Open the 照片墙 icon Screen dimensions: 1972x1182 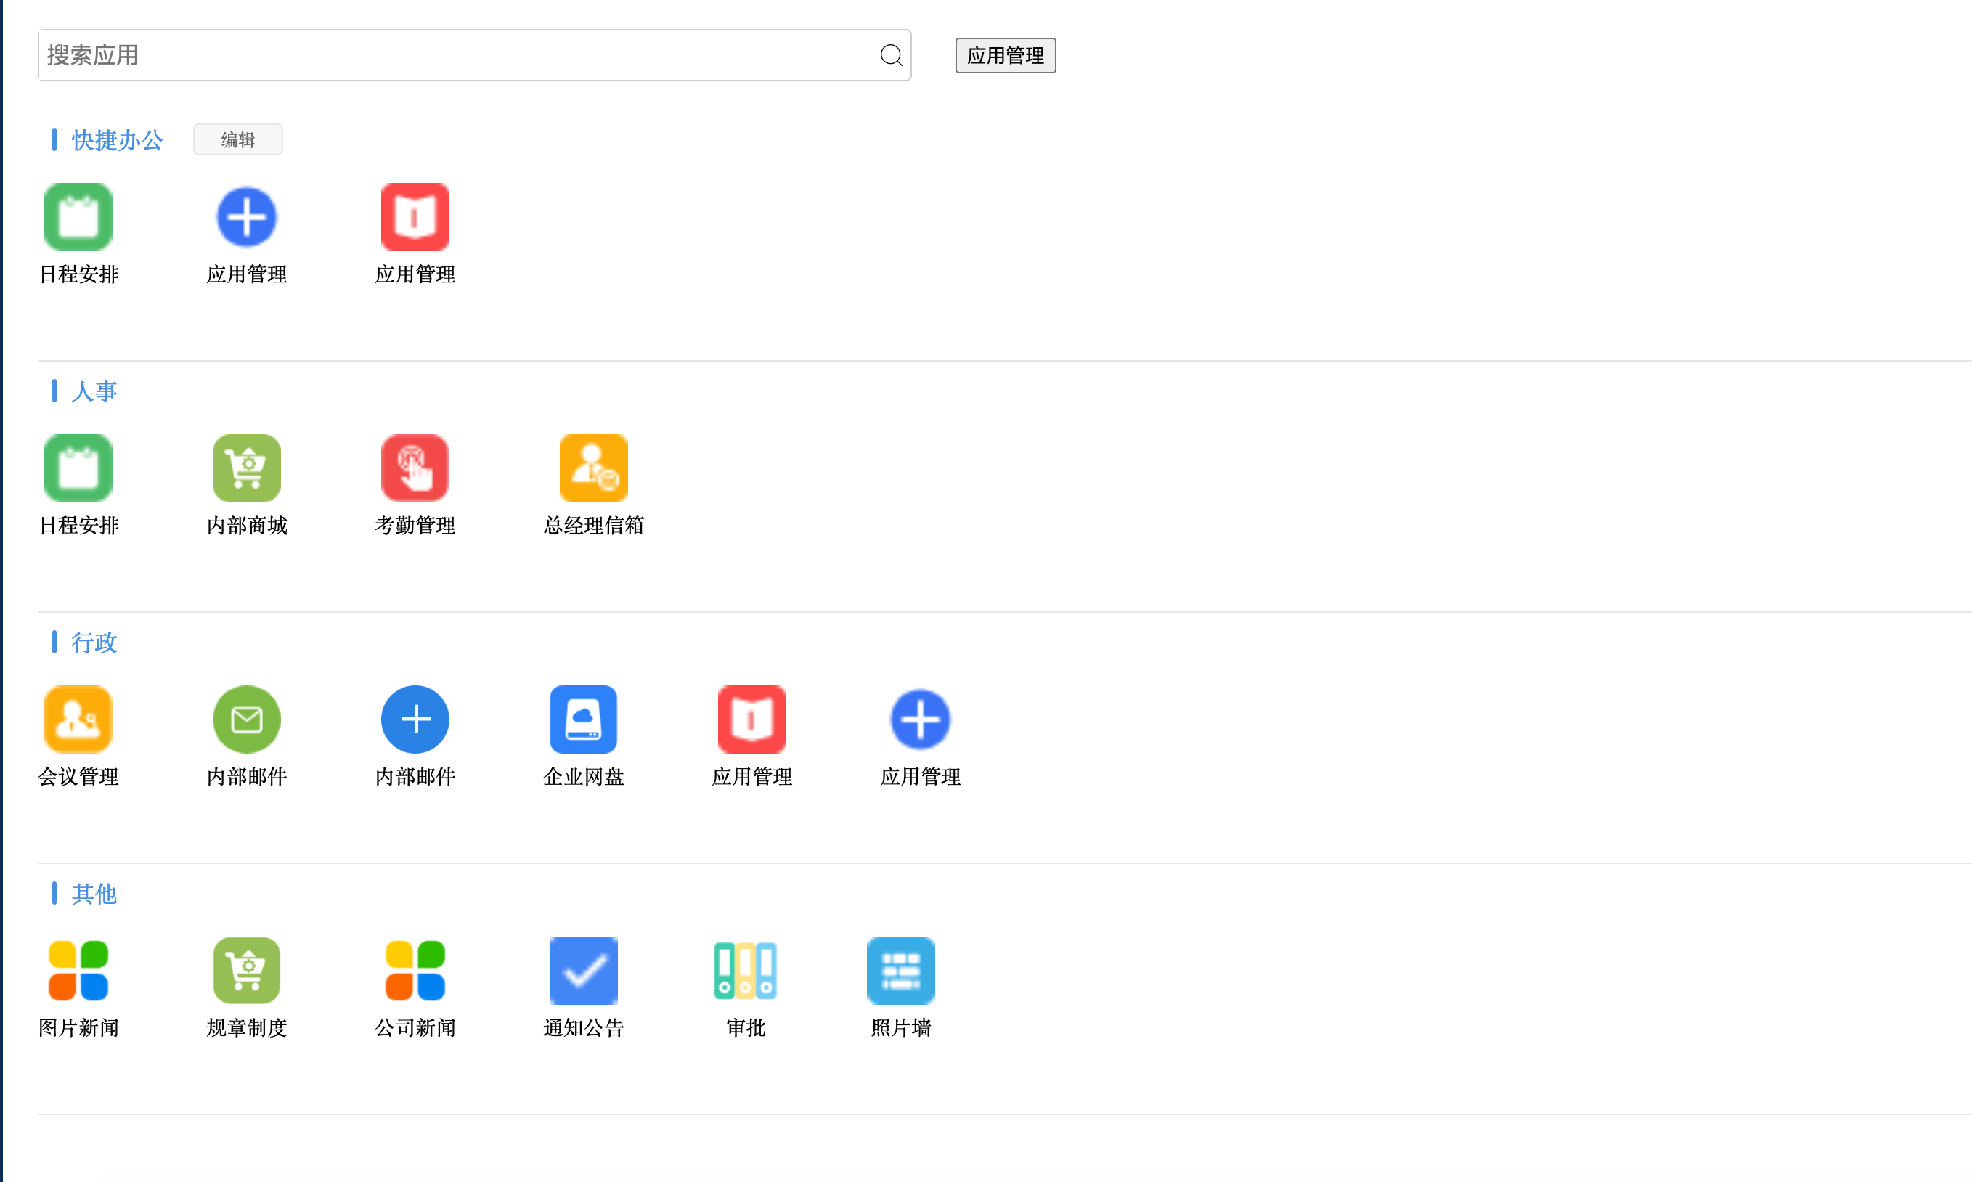(x=900, y=970)
